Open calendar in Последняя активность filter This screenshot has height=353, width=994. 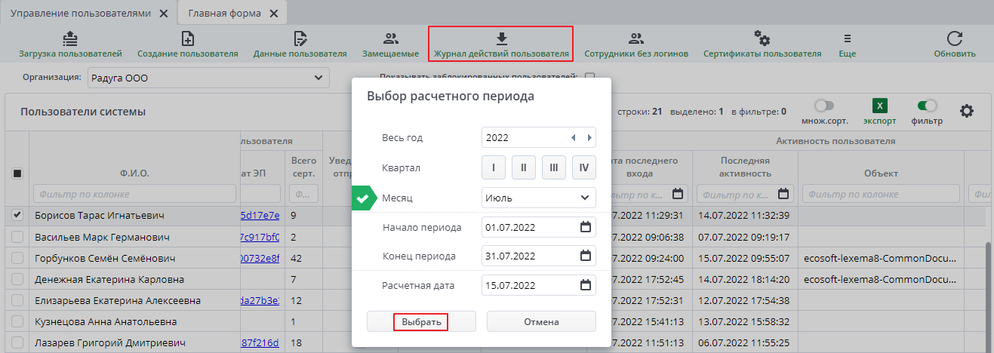point(783,194)
